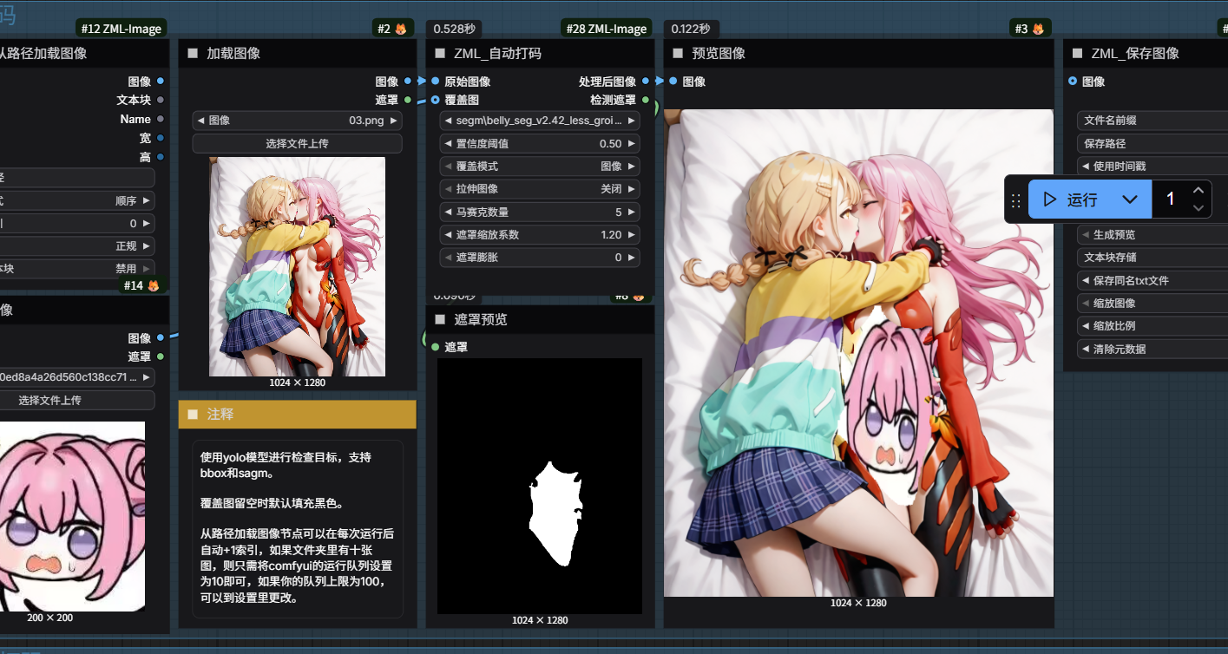Viewport: 1228px width, 654px height.
Task: Click the large output image in 预览图像 node
Action: pyautogui.click(x=858, y=353)
